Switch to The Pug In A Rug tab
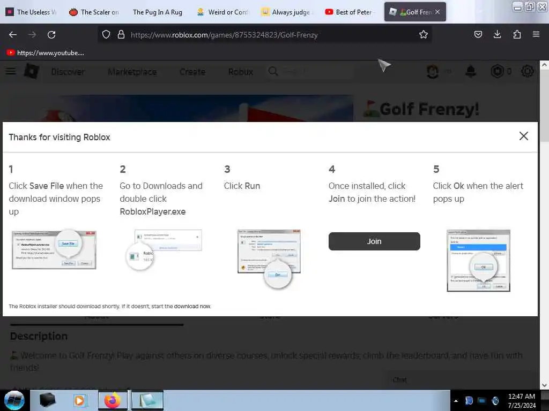 (158, 12)
